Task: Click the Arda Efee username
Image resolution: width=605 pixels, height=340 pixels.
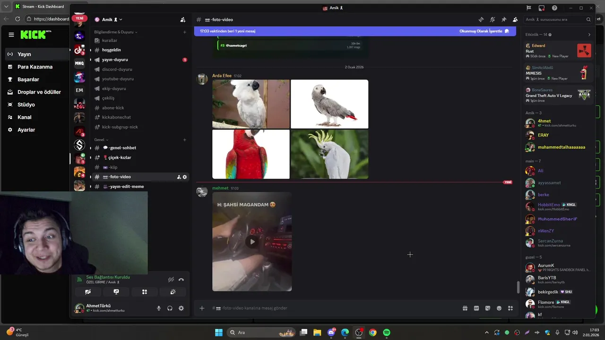Action: pos(222,76)
